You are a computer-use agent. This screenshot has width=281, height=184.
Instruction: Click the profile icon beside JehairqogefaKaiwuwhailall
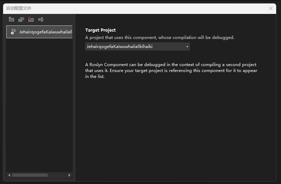(x=13, y=32)
